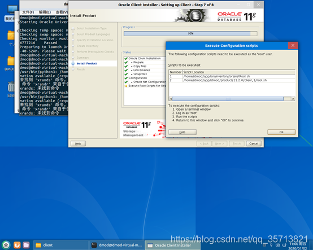Click the display tray icon
The width and height of the screenshot is (313, 250).
pos(284,245)
